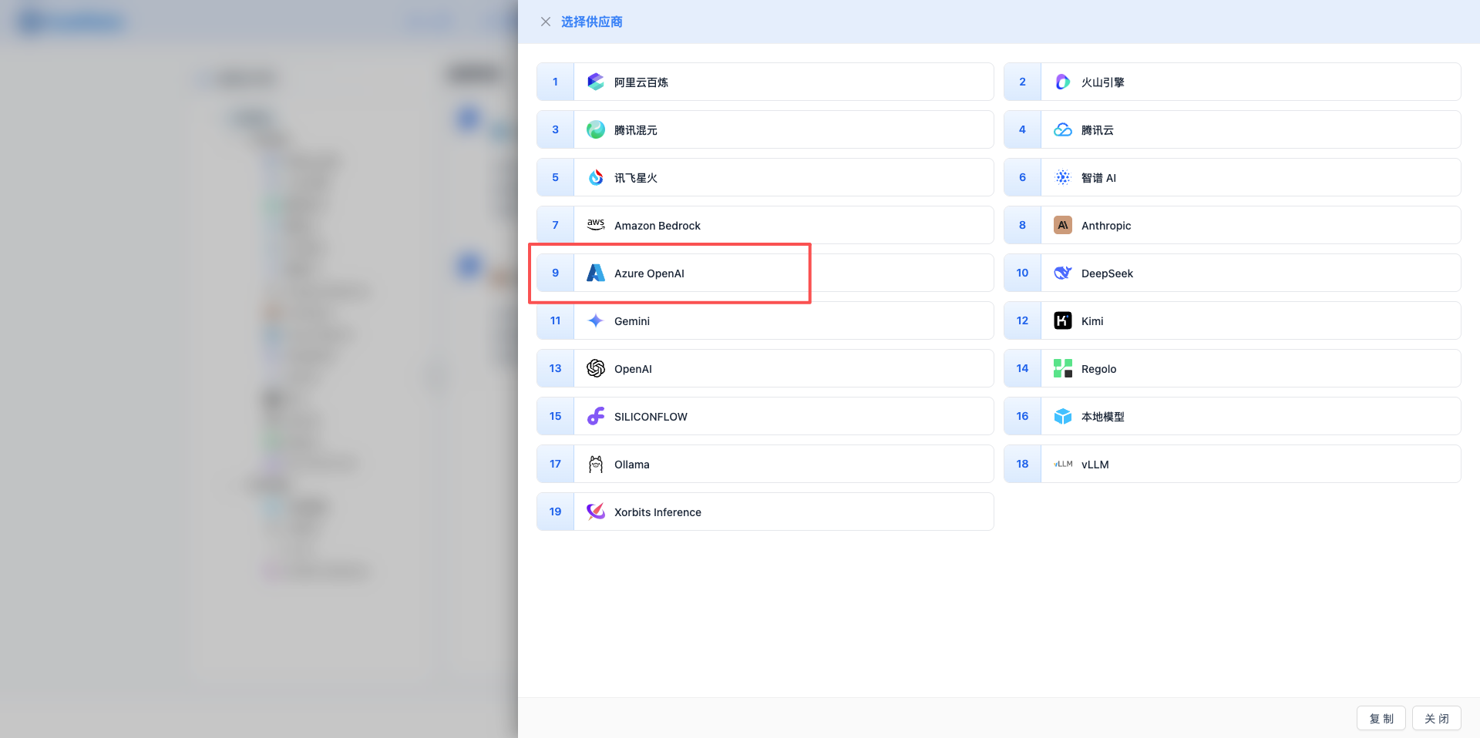Select the Gemini provider icon
The width and height of the screenshot is (1480, 738).
[595, 320]
